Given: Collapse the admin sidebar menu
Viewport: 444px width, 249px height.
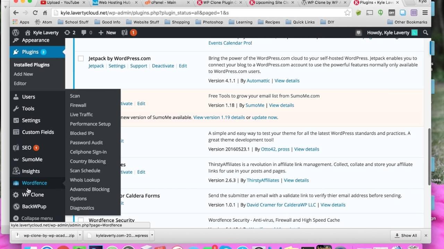Looking at the screenshot, I should pos(33,218).
